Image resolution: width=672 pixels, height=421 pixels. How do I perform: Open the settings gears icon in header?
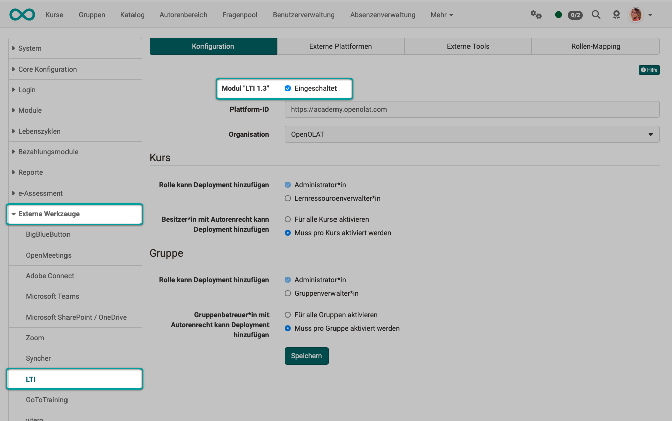(535, 15)
